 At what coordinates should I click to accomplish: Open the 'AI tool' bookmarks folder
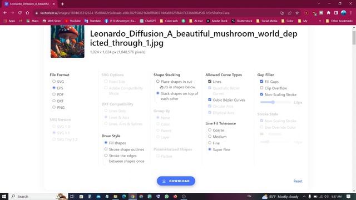tap(196, 21)
